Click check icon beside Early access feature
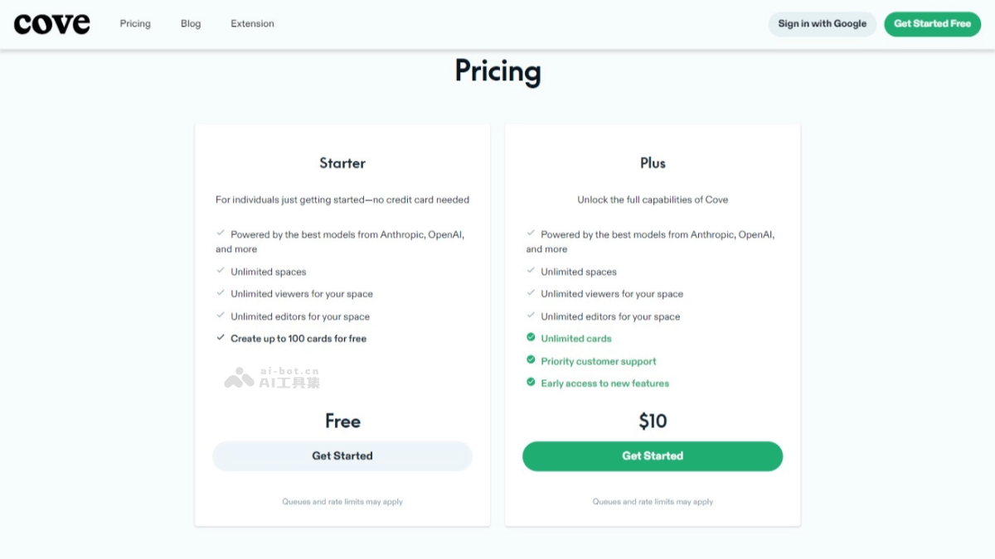 [531, 383]
